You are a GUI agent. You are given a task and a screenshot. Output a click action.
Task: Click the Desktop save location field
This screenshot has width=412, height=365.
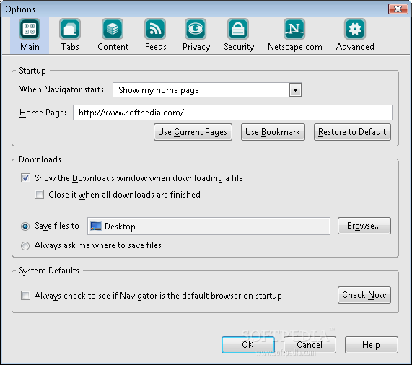(209, 226)
